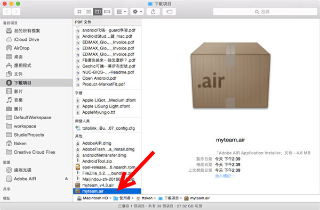Select AppleMyungjo.ttf font file
Viewport: 320px width, 210px height.
click(107, 112)
